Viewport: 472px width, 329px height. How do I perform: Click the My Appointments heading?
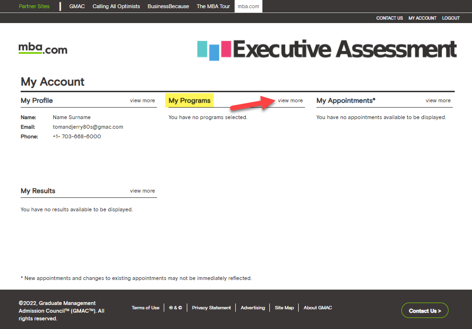346,100
